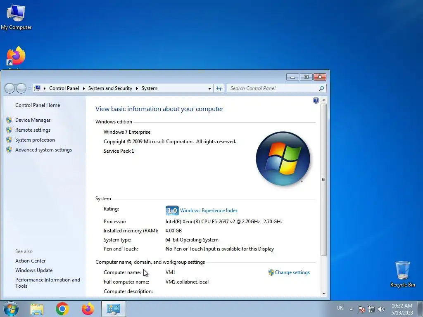423x317 pixels.
Task: Click the 1.0 Windows Experience rating badge
Action: [x=172, y=211]
